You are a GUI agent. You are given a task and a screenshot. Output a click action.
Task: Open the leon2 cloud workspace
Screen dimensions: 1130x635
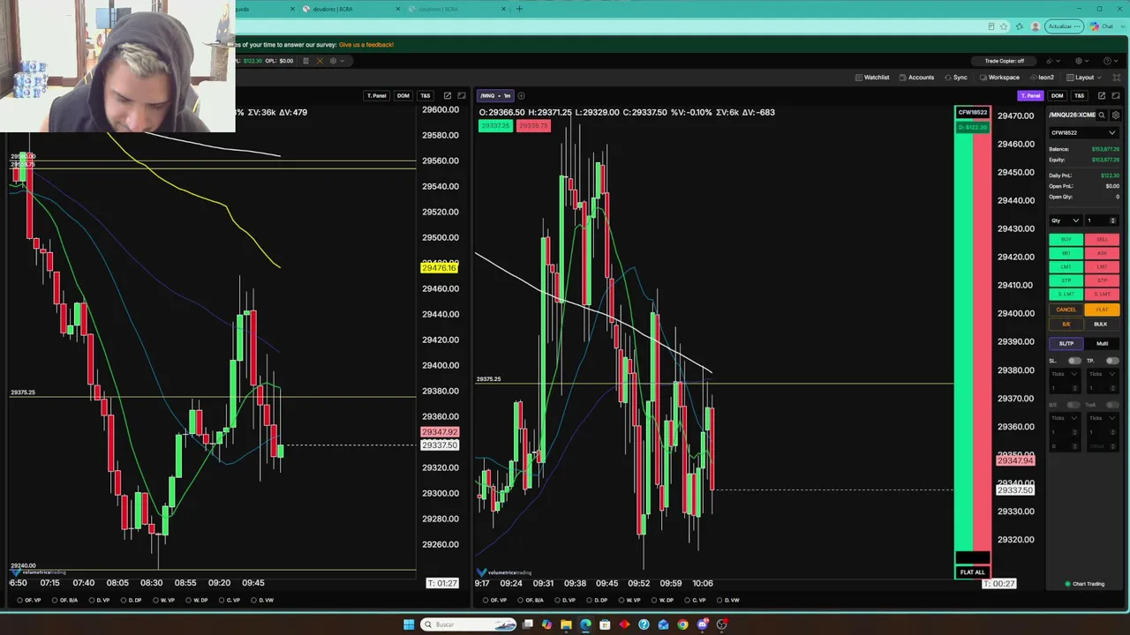pyautogui.click(x=1042, y=78)
